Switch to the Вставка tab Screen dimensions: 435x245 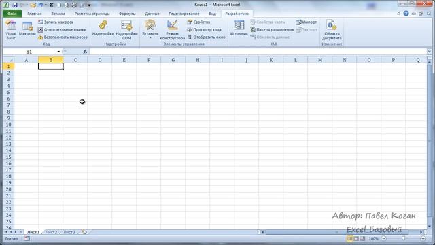[x=58, y=14]
